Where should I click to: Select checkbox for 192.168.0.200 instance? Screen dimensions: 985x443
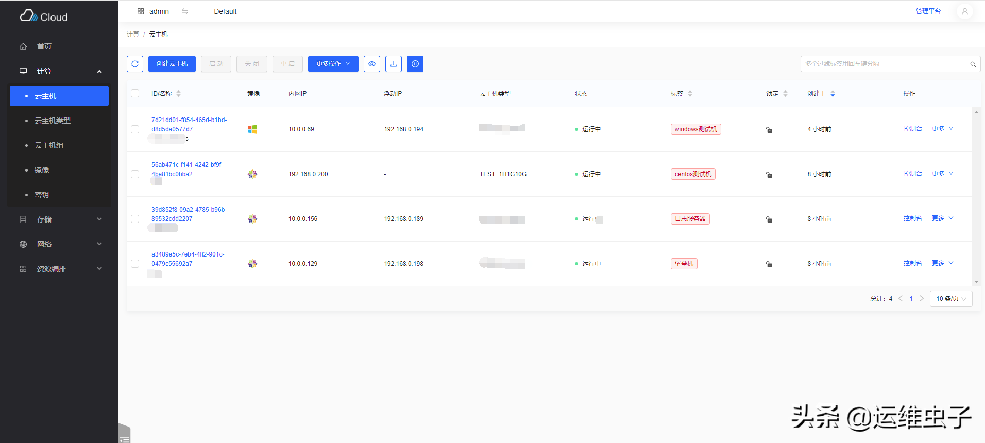tap(135, 174)
